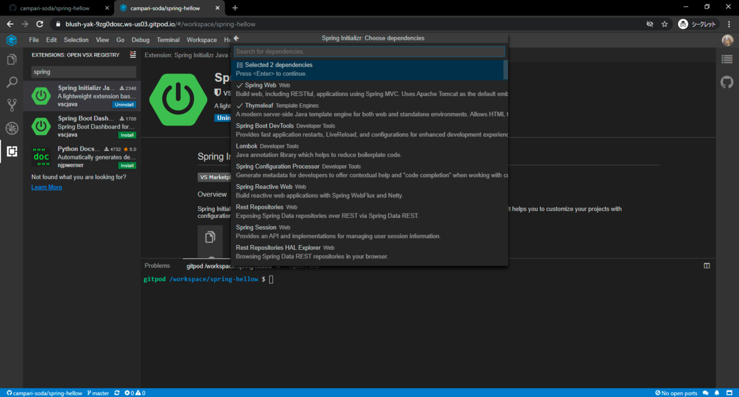Clear extension search results icon
739x397 pixels.
(133, 54)
